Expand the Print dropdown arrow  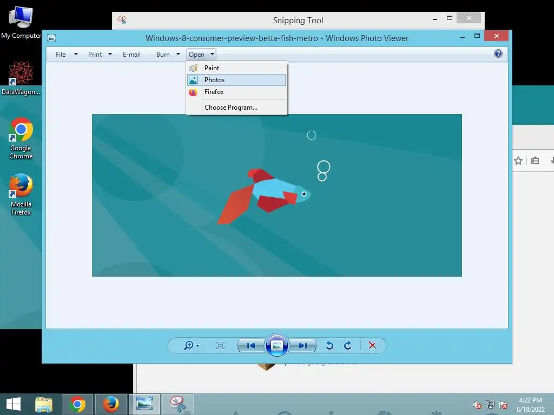pos(110,54)
